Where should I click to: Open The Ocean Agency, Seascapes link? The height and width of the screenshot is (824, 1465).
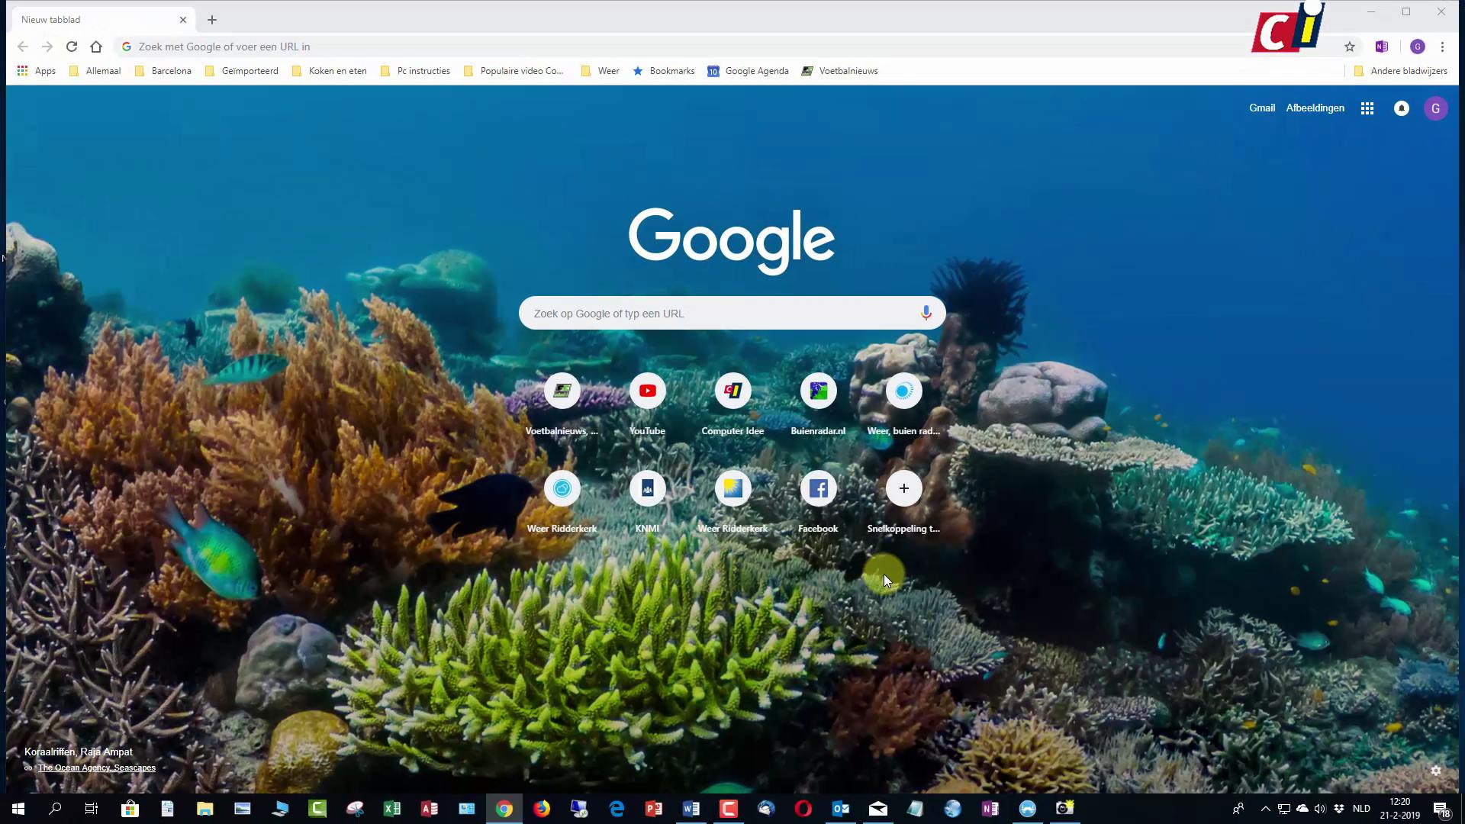tap(96, 768)
